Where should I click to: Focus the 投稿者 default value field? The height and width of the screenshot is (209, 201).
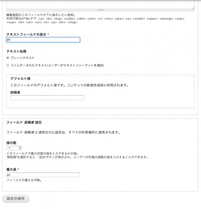[x=47, y=98]
